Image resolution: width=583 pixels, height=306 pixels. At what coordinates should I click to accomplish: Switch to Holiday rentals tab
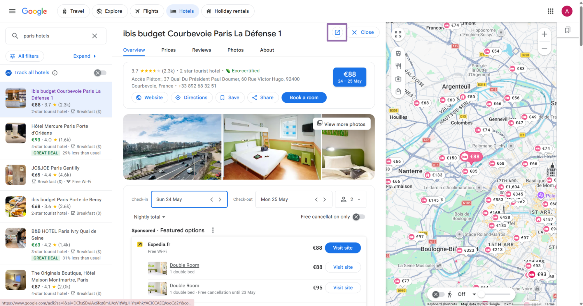click(x=228, y=11)
